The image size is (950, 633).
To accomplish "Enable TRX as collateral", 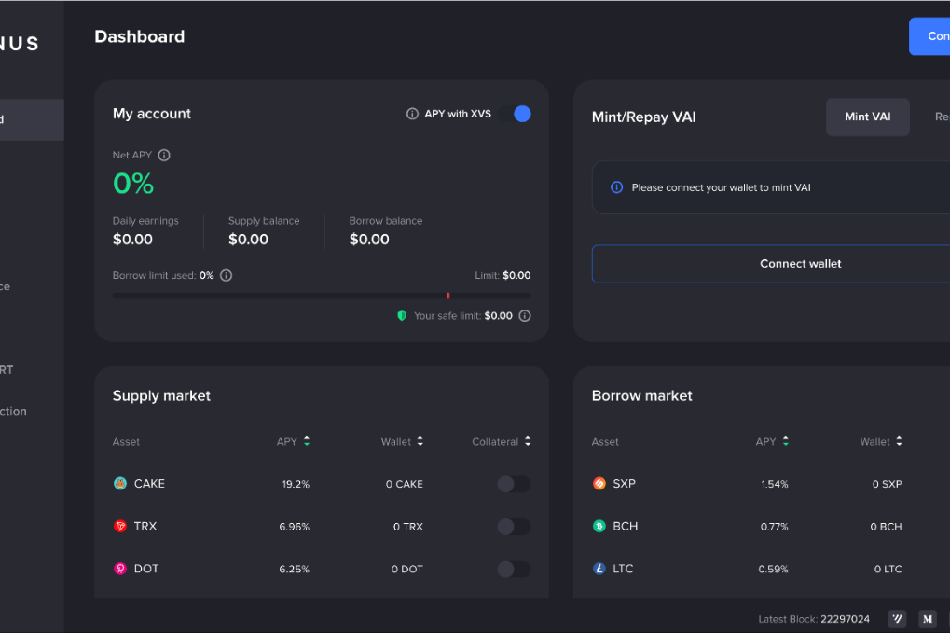I will pyautogui.click(x=514, y=527).
